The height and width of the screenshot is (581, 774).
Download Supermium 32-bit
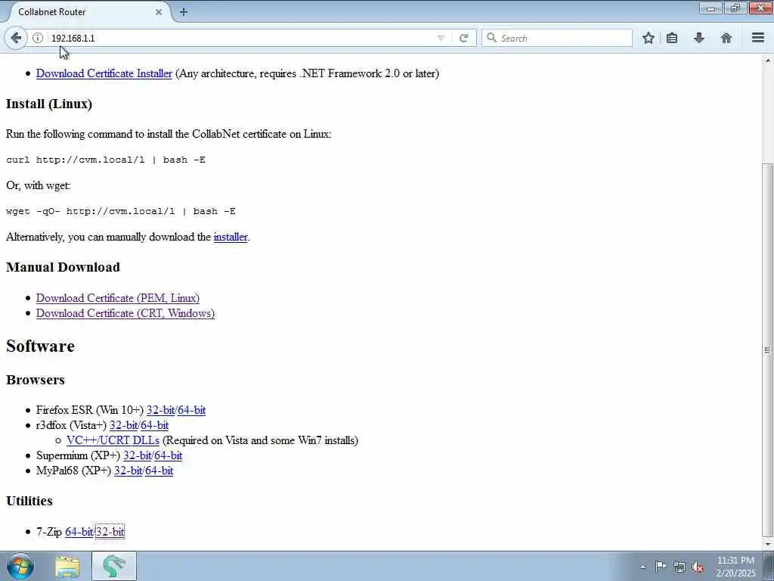138,455
